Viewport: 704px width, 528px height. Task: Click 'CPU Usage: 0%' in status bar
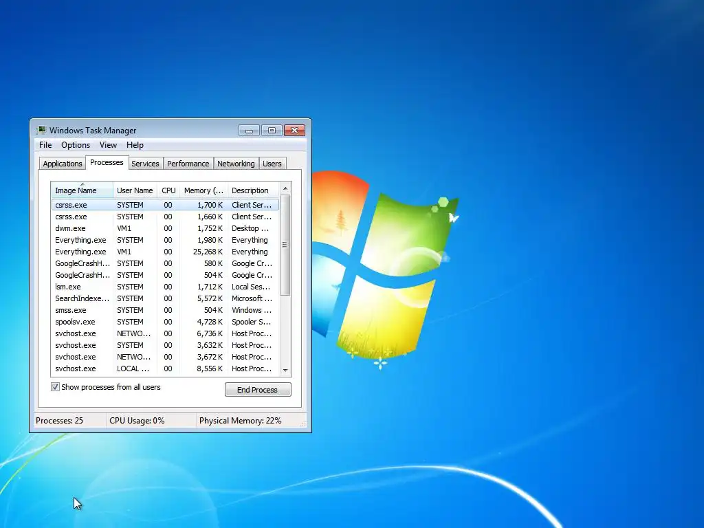pos(137,421)
